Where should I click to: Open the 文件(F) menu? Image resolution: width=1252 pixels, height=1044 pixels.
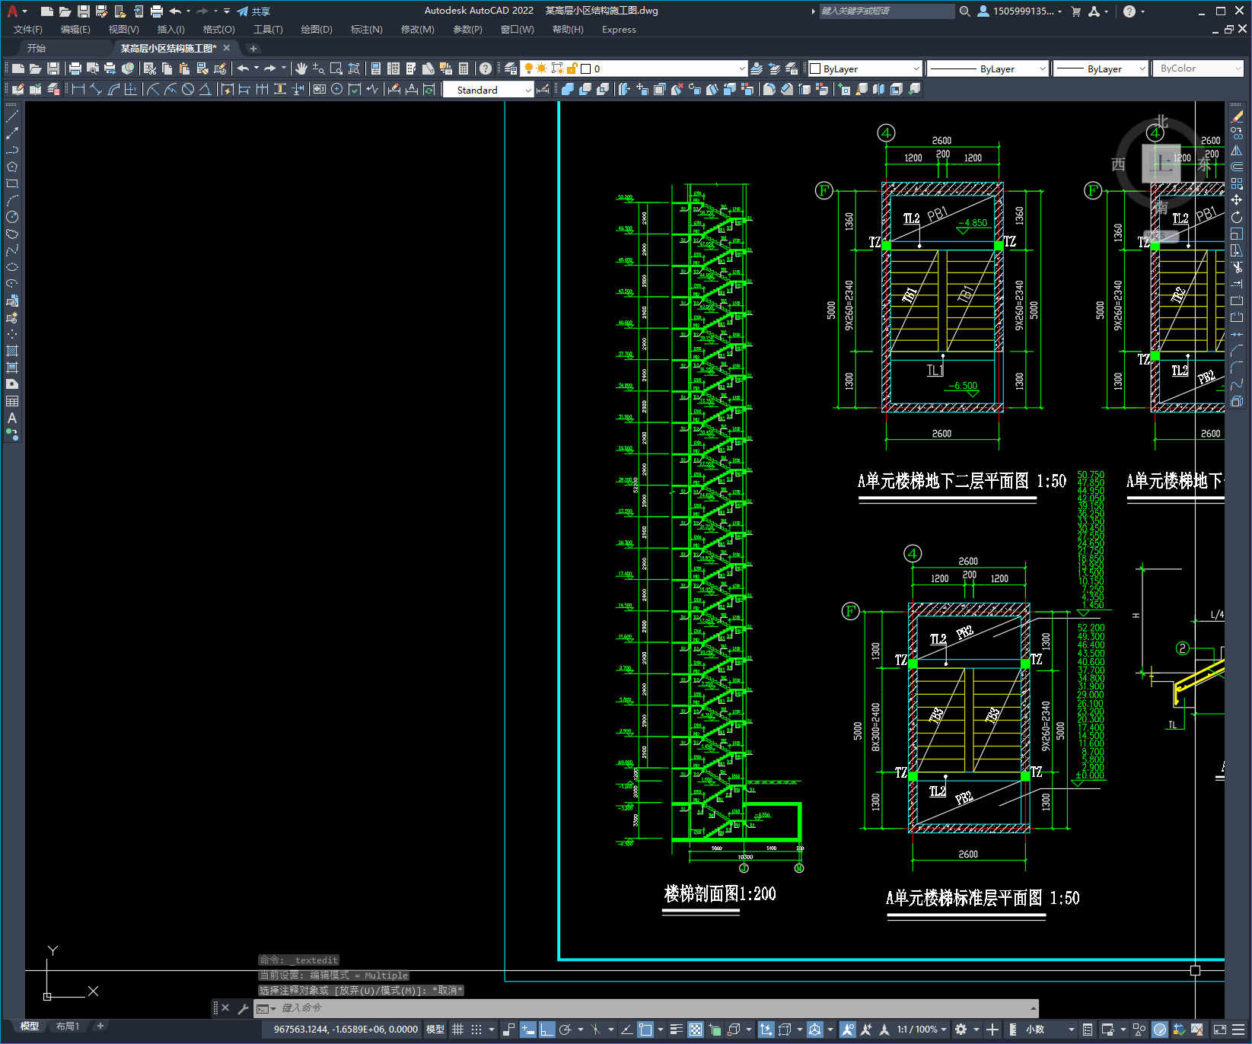28,30
